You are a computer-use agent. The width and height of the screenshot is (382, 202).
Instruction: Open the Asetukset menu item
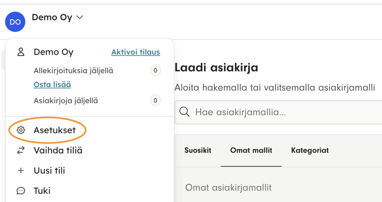[x=55, y=130]
